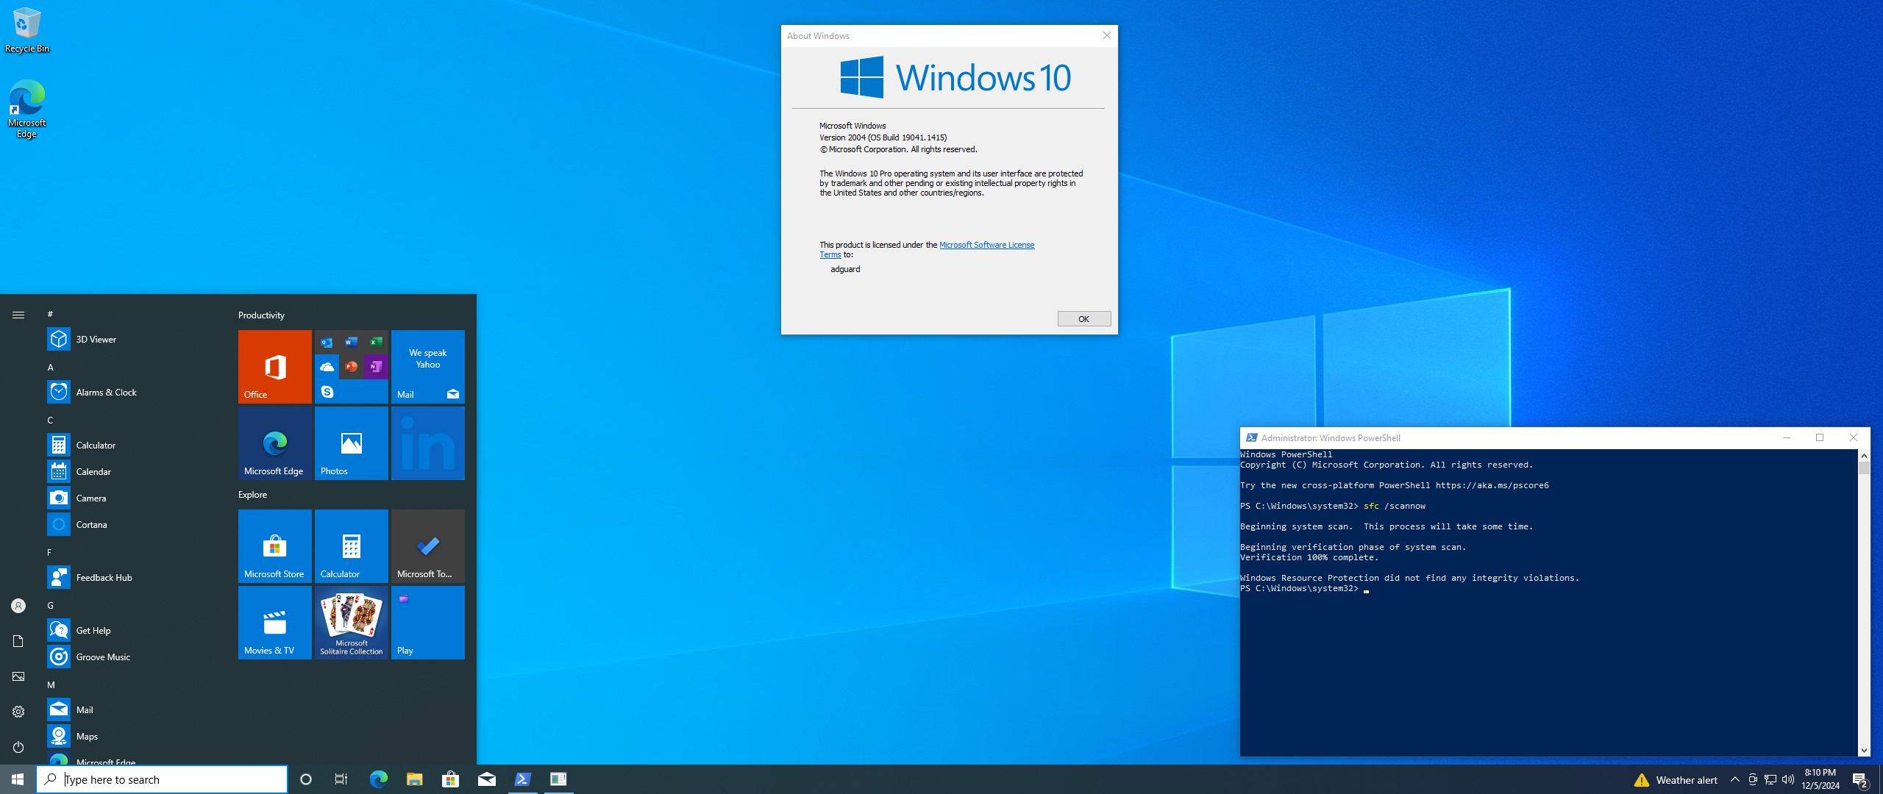Open Pictures from the Start sidebar
Image resolution: width=1883 pixels, height=794 pixels.
pos(18,676)
